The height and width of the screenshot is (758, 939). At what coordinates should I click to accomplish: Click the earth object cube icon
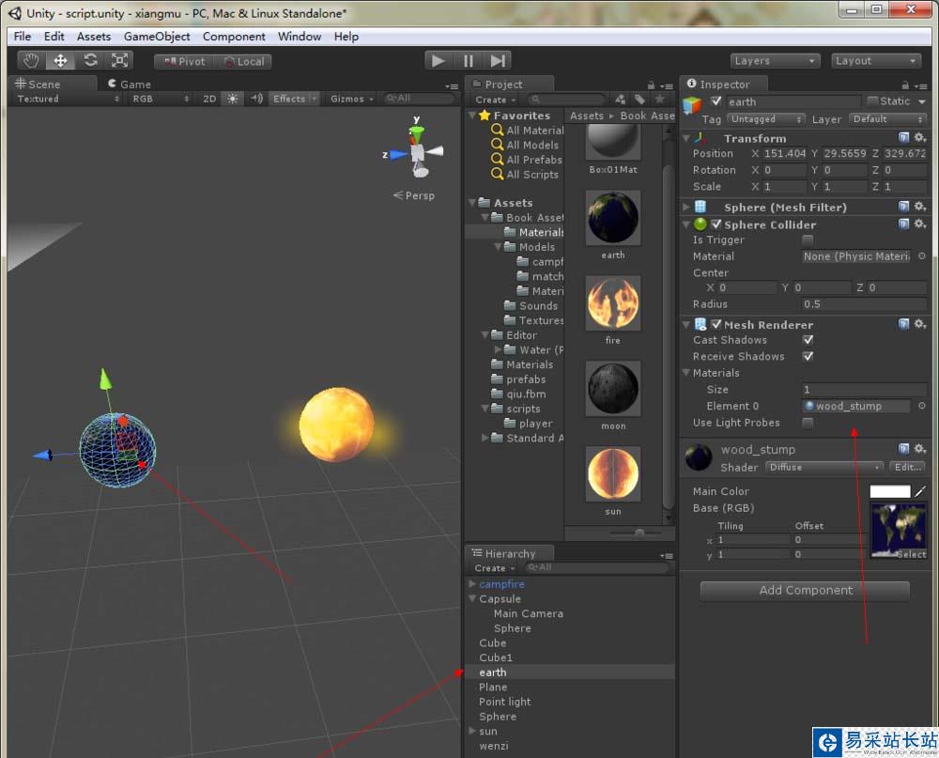coord(692,105)
